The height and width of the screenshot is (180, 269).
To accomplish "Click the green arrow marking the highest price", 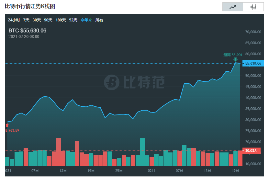I will coord(235,59).
